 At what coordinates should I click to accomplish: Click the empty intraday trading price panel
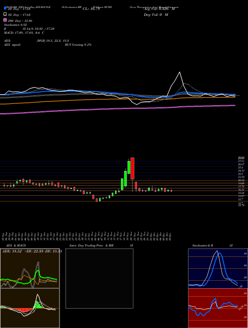point(99,278)
